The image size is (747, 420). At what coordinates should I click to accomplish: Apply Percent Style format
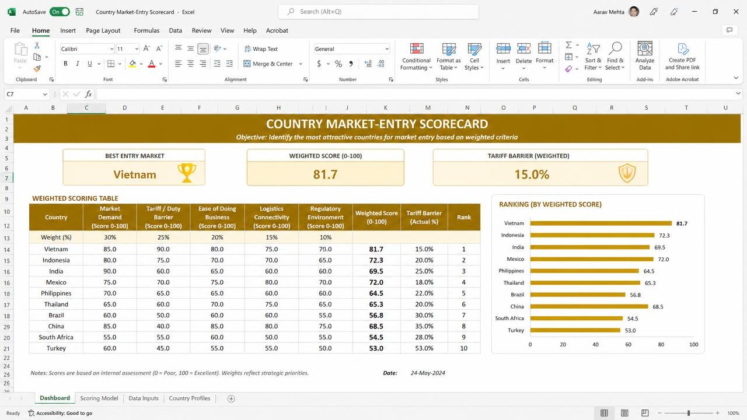[338, 64]
